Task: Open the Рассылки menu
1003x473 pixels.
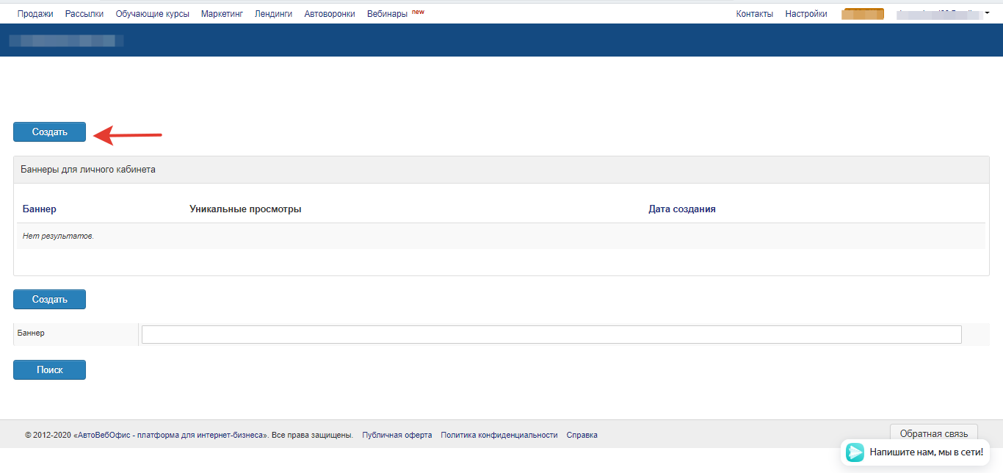Action: click(x=84, y=14)
